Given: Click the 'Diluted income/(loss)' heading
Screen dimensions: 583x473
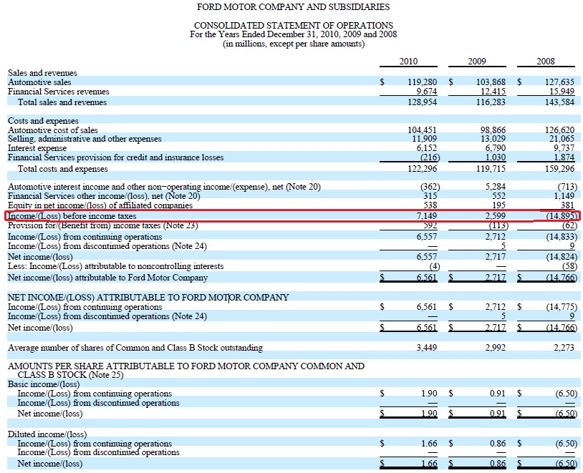Looking at the screenshot, I should coord(47,434).
